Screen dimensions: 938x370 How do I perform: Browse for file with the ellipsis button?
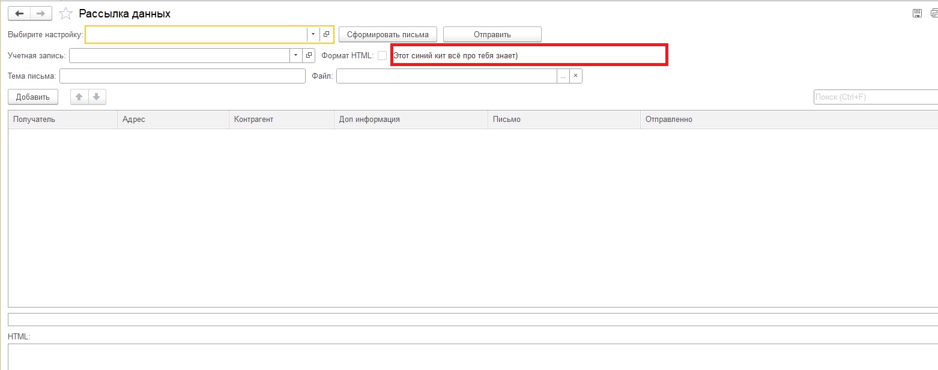click(563, 76)
